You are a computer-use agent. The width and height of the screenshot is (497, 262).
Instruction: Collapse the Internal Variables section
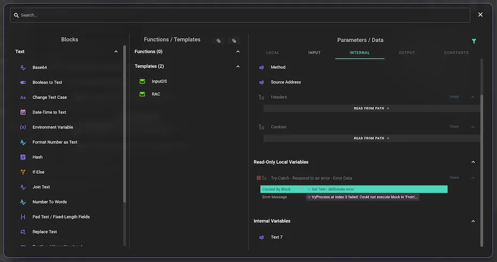click(x=473, y=221)
